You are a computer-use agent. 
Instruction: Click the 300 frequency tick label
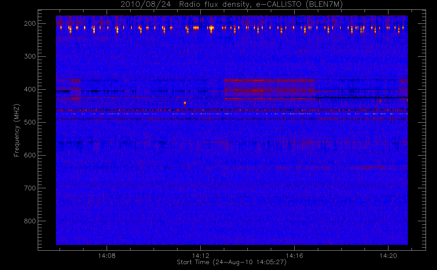click(x=30, y=56)
